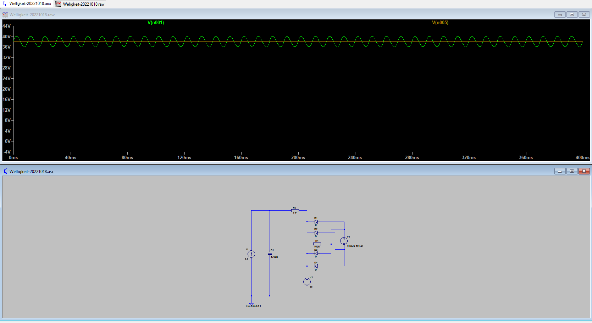Click the 400ms label on time axis
Viewport: 592px width, 323px height.
pyautogui.click(x=582, y=157)
